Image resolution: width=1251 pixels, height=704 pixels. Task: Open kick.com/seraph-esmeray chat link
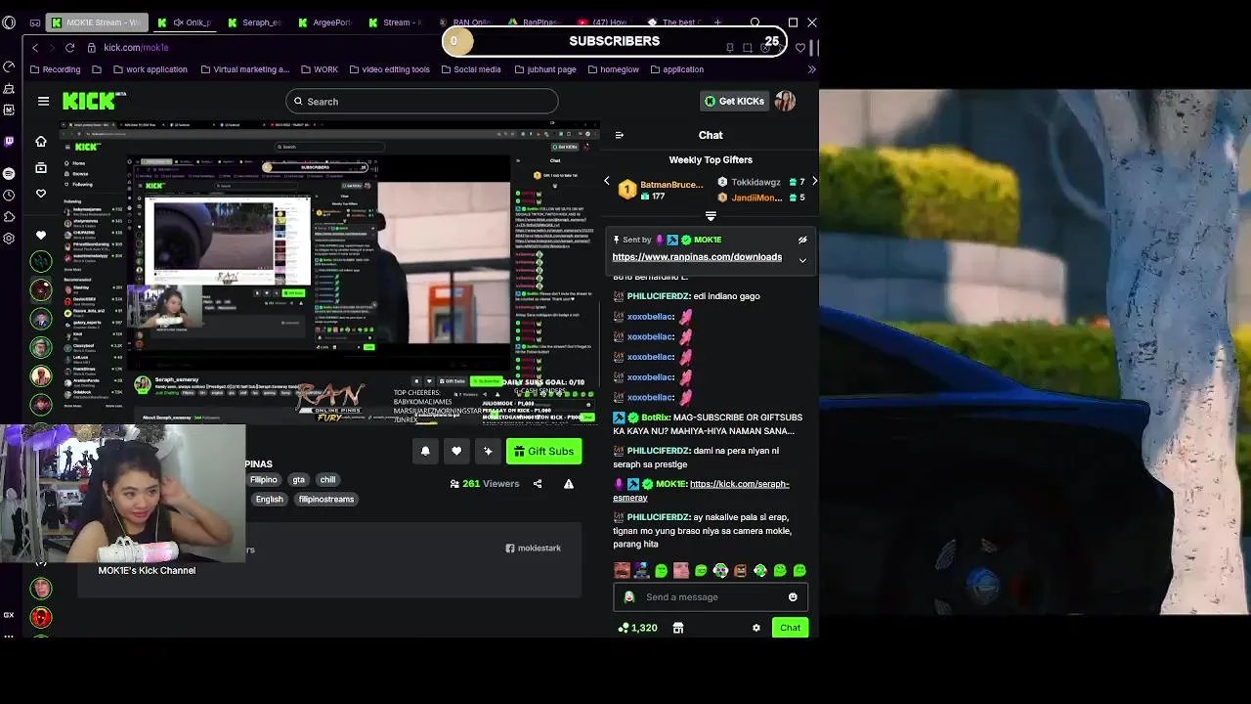(701, 491)
